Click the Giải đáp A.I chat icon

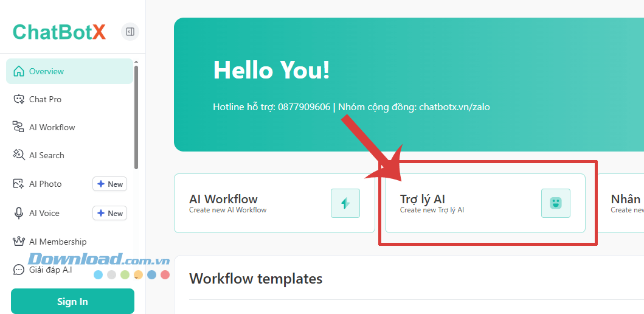[19, 270]
